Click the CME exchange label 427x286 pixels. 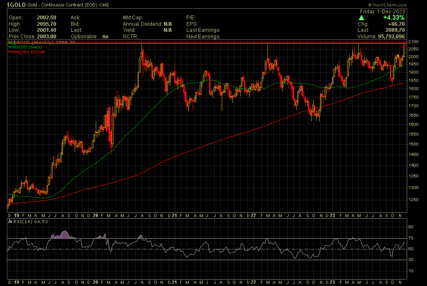(x=104, y=5)
